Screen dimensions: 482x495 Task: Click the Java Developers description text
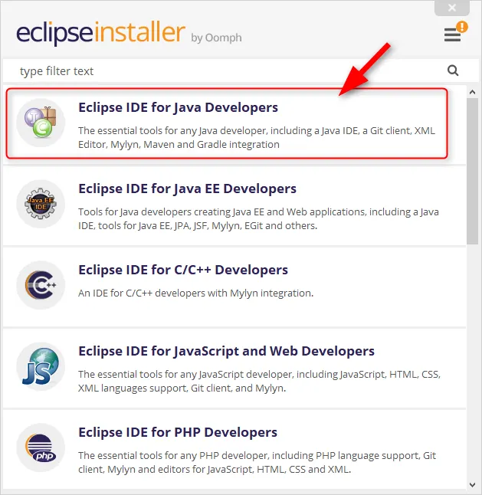tap(256, 137)
